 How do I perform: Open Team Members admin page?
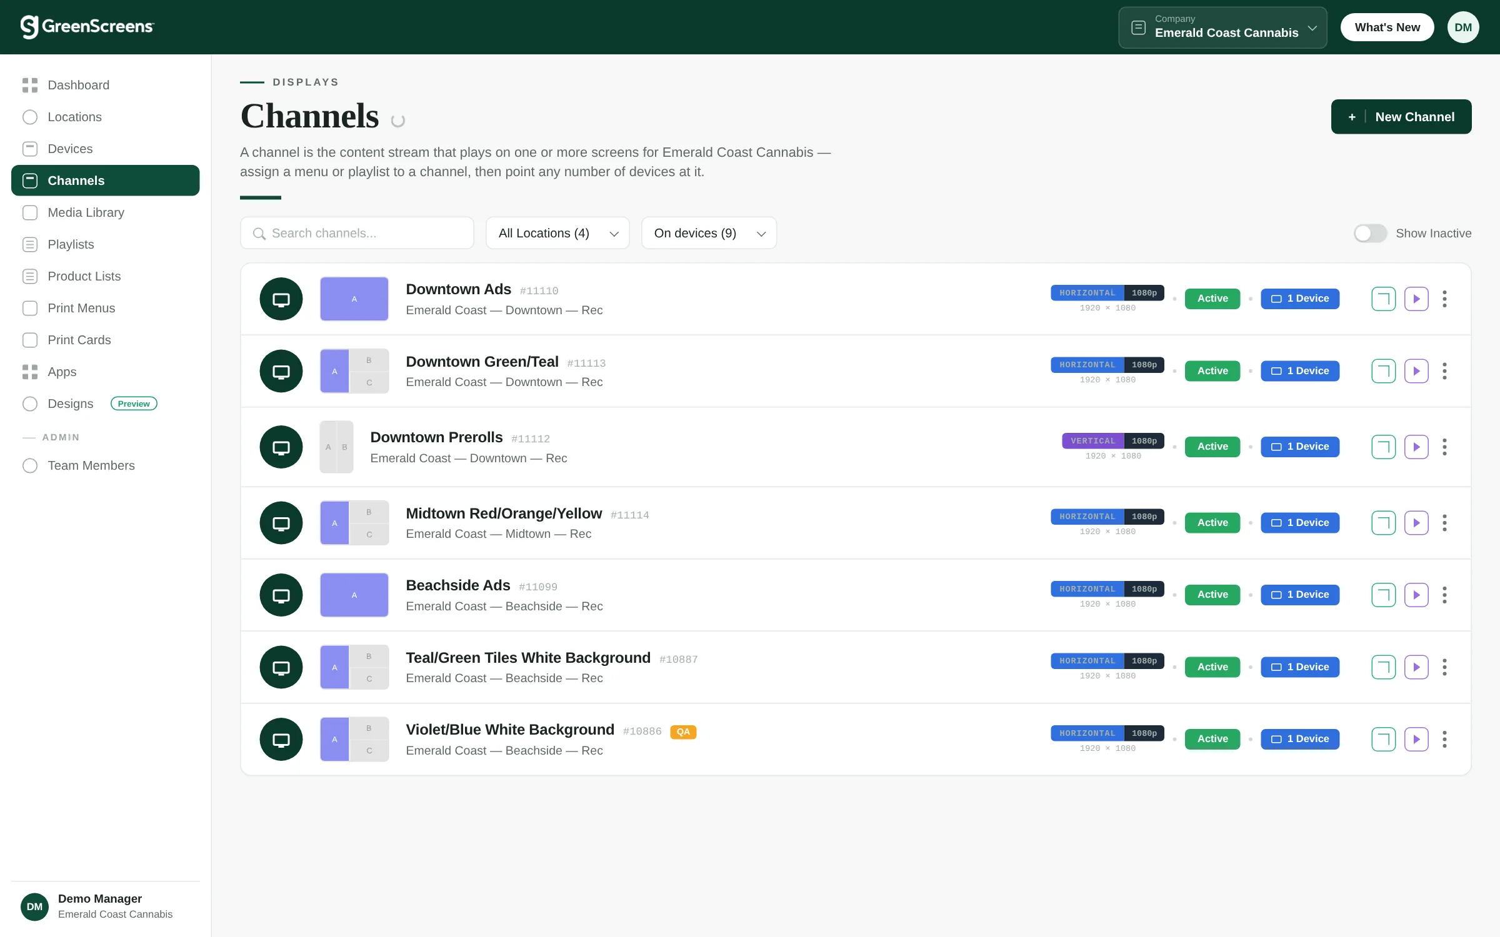(105, 465)
